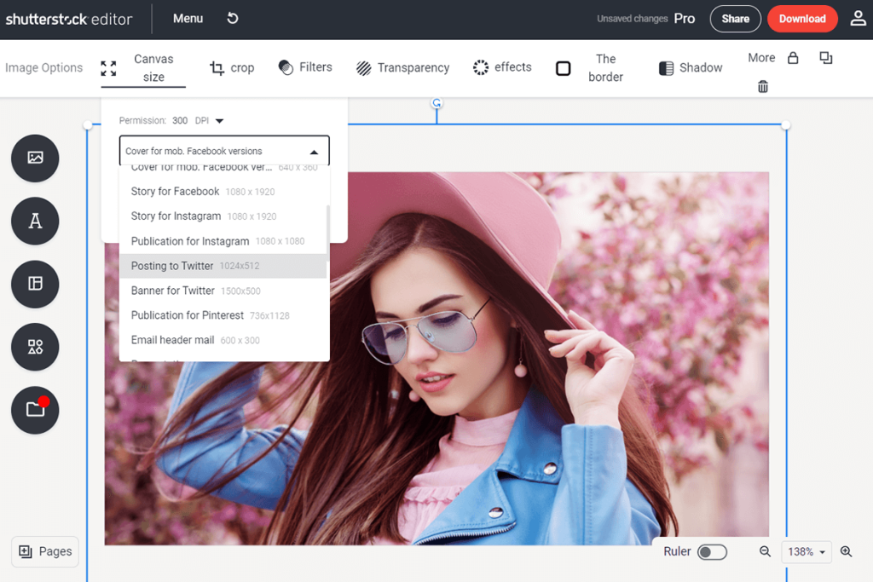Switch to Image Options

click(x=43, y=67)
